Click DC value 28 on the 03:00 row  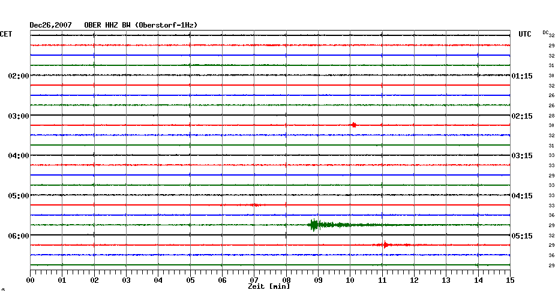point(551,116)
